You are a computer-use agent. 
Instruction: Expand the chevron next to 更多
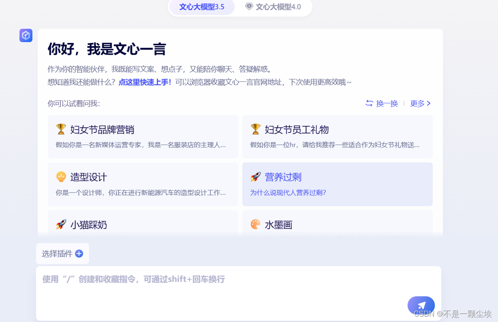click(x=429, y=103)
